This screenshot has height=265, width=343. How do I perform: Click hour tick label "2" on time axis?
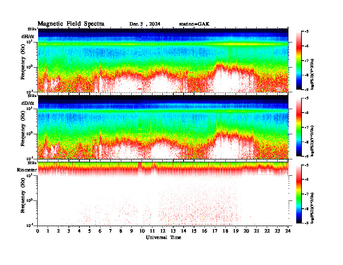(x=58, y=231)
